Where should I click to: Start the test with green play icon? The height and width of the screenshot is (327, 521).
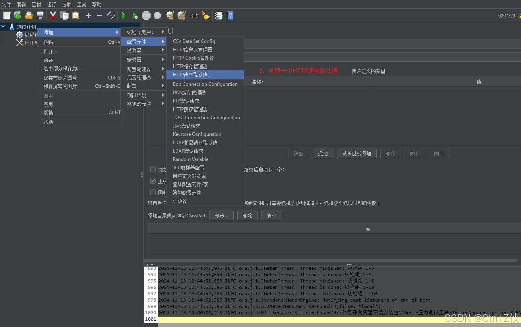coord(124,15)
